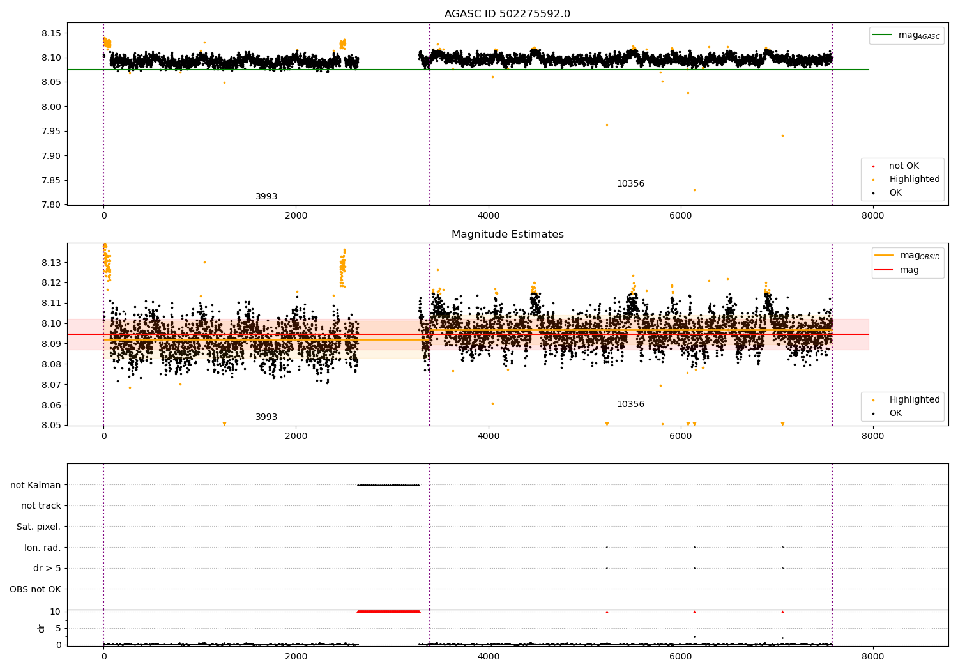Image resolution: width=958 pixels, height=671 pixels.
Task: Click the red "mag" legend entry
Action: click(x=897, y=270)
